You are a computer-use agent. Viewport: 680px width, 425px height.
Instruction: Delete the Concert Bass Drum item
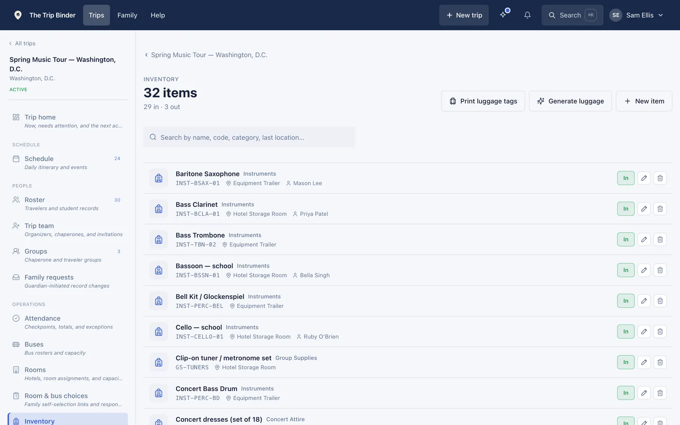660,393
